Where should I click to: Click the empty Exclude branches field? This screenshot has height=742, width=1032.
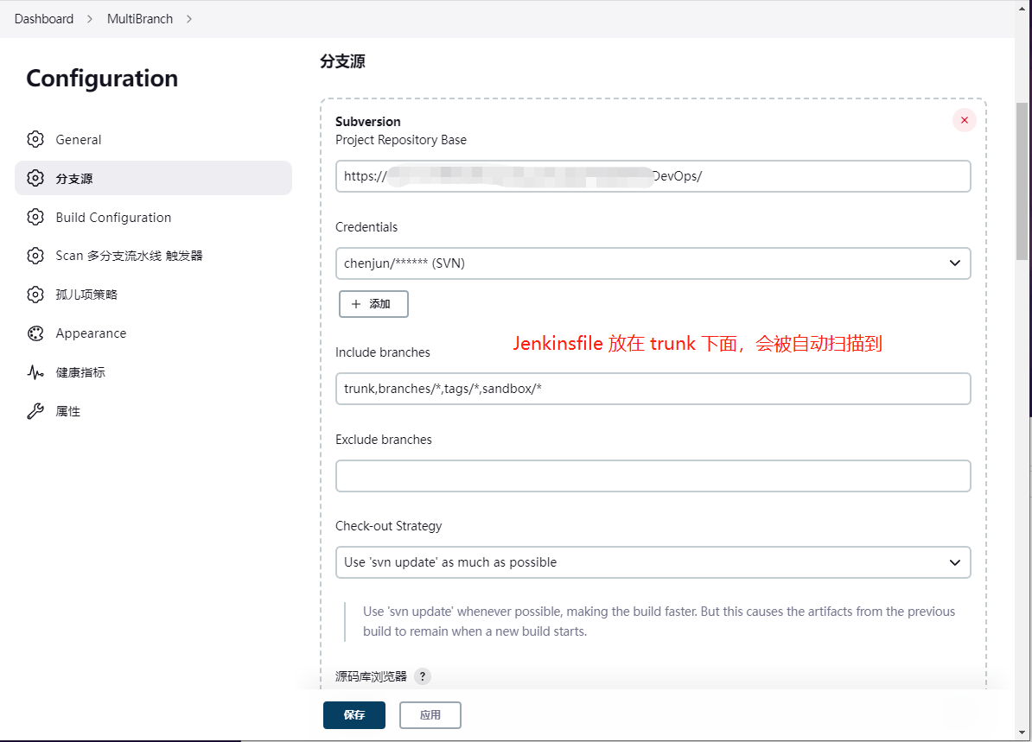(653, 476)
